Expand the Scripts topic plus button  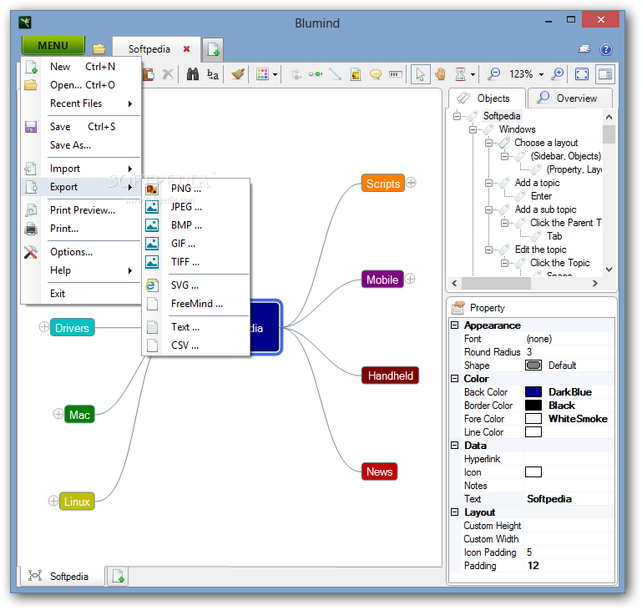[x=411, y=183]
